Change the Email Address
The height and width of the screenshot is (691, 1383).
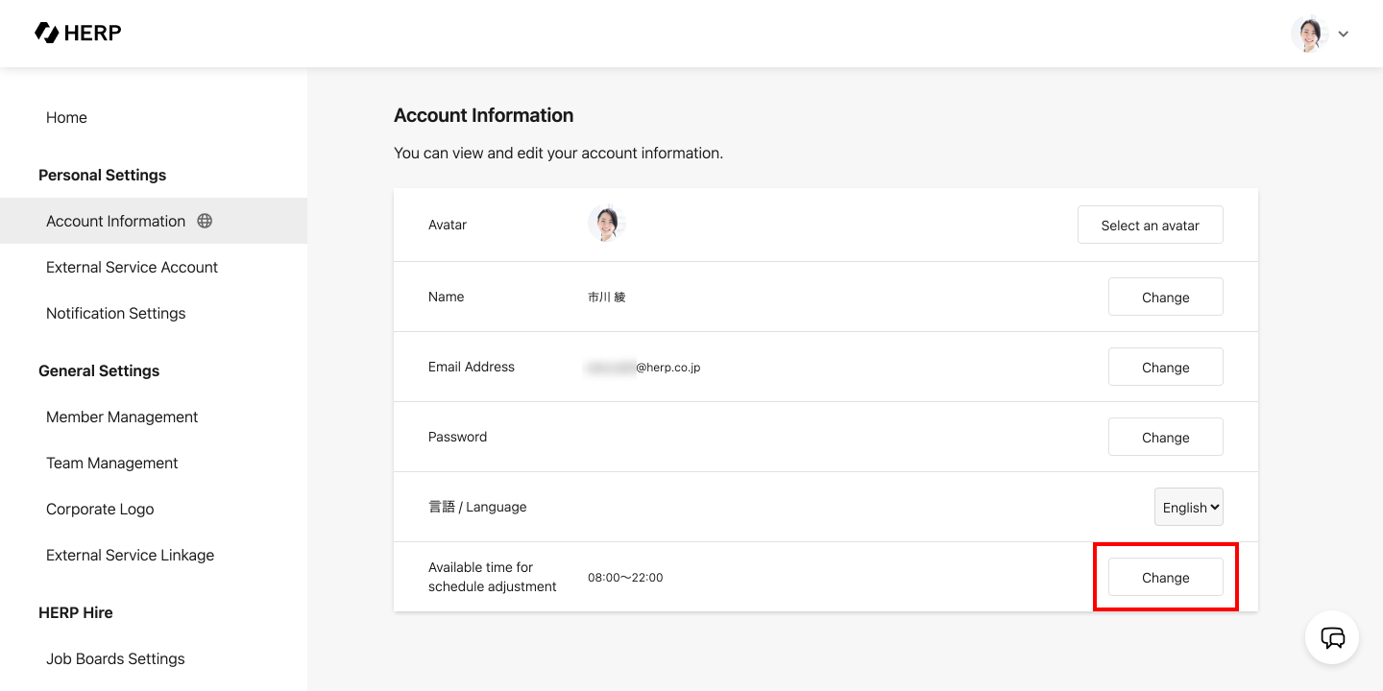pyautogui.click(x=1165, y=367)
